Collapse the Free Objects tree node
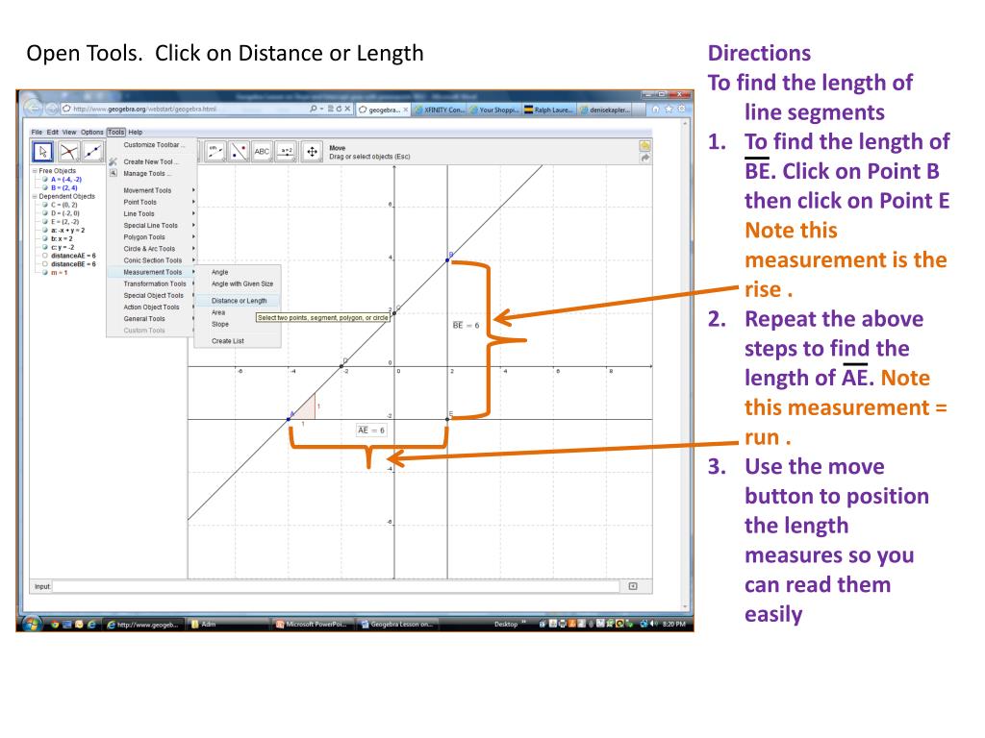 click(x=35, y=171)
